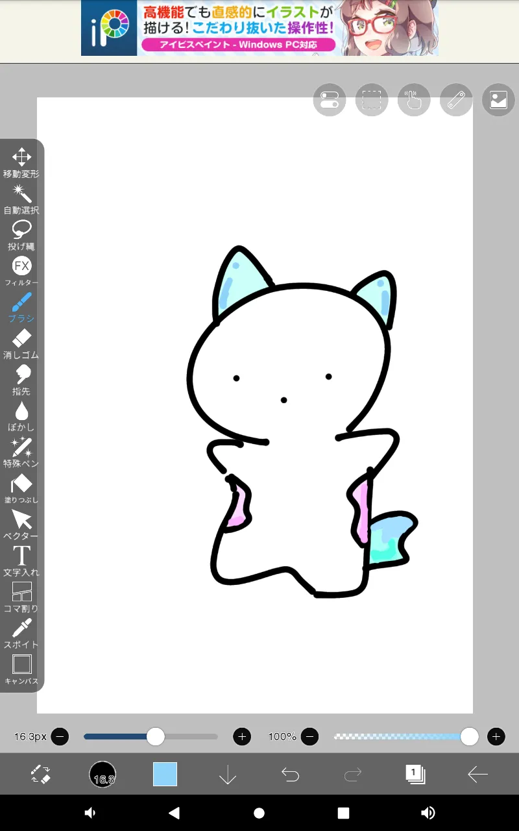The image size is (519, 831).
Task: Tap the down arrow collapse button
Action: point(228,774)
